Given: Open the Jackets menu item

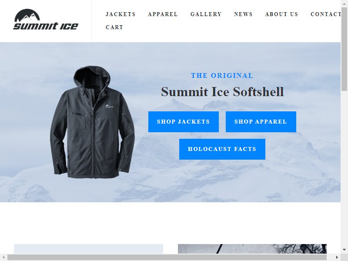Looking at the screenshot, I should coord(120,14).
